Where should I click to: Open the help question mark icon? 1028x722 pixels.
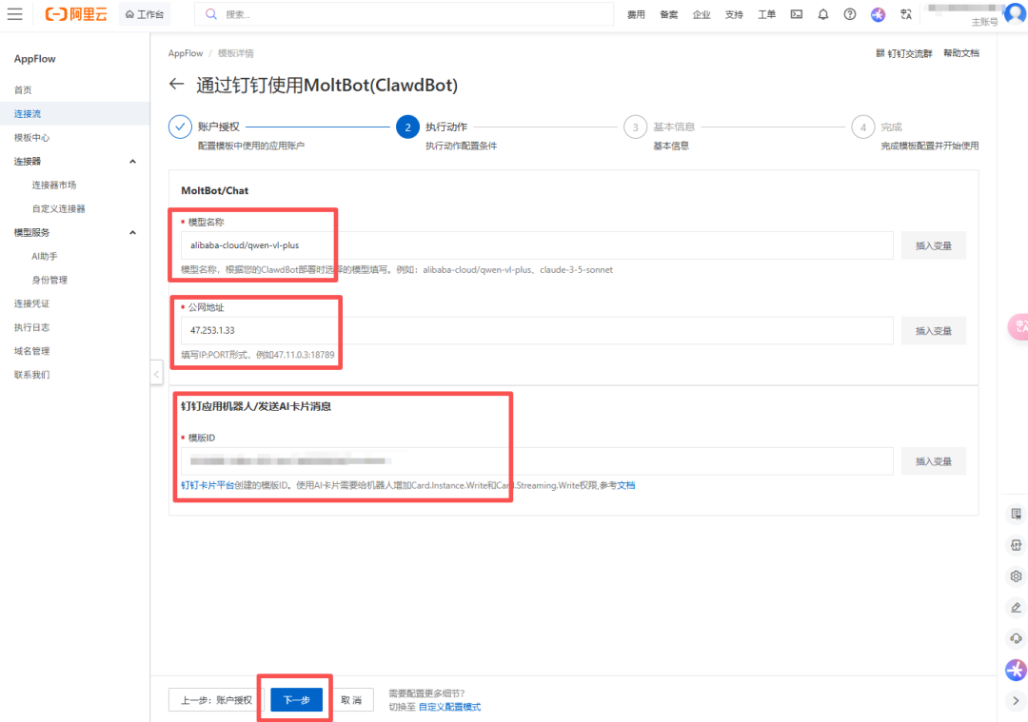click(850, 14)
